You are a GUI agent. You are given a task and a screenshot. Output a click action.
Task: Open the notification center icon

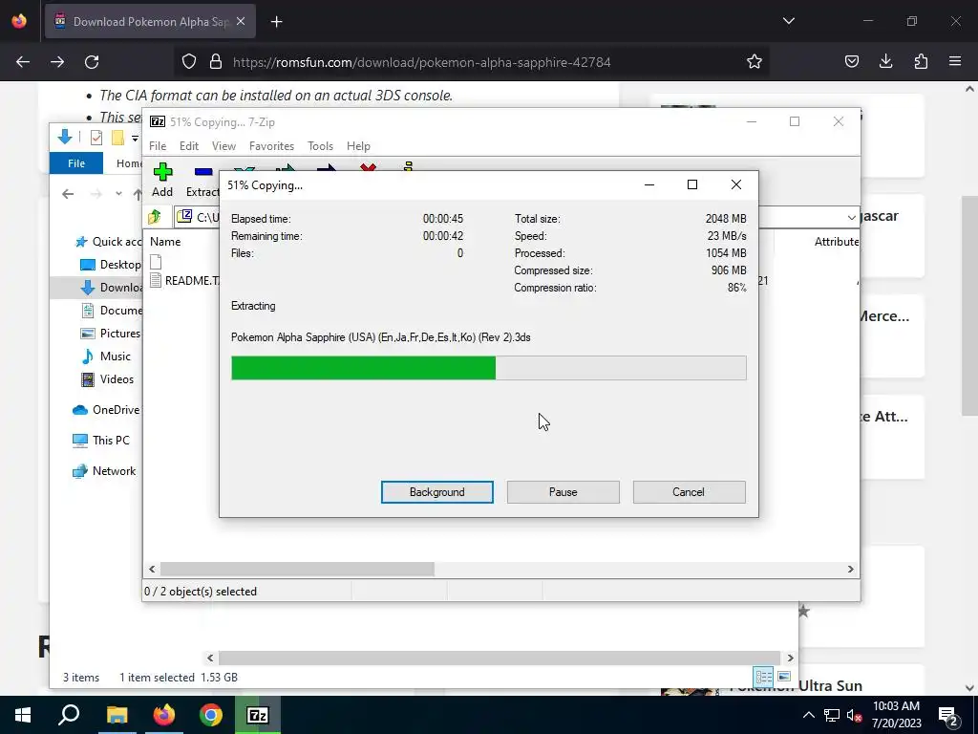[x=948, y=715]
